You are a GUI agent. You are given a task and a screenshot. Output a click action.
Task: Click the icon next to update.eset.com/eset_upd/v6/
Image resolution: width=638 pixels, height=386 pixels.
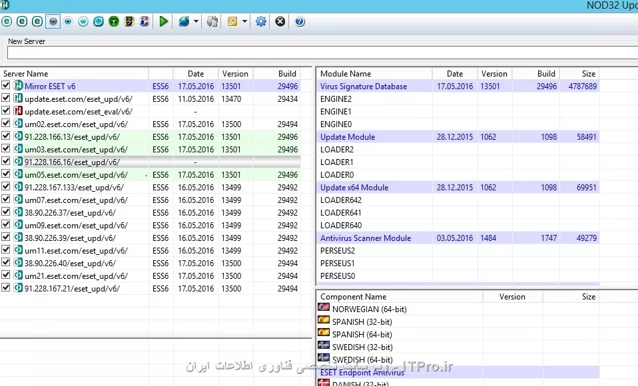click(x=18, y=98)
